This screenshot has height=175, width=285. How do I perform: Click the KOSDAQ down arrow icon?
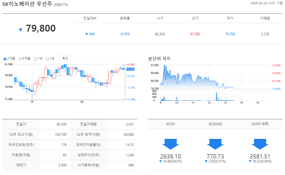pos(215,144)
